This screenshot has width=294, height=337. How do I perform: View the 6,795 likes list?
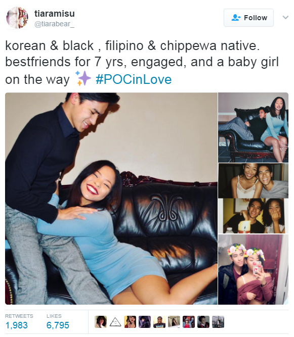[58, 322]
